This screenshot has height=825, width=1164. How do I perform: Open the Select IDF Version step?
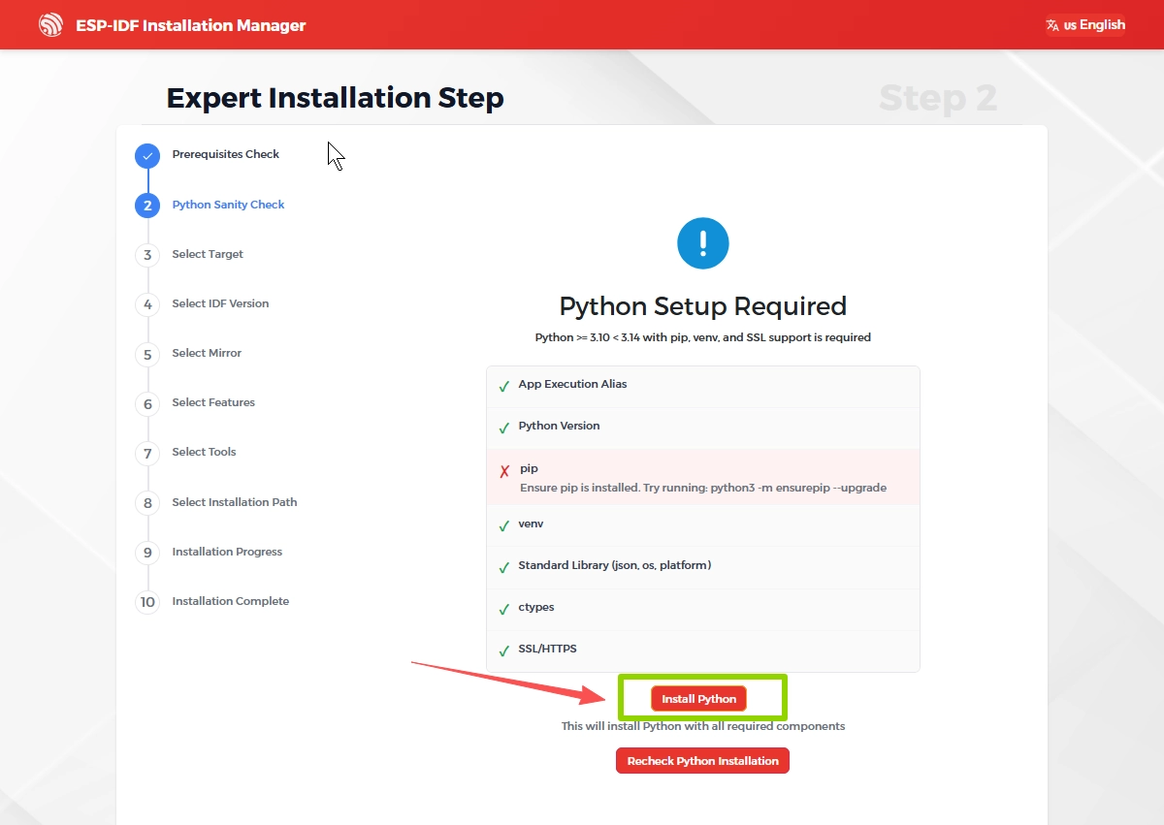click(x=220, y=303)
